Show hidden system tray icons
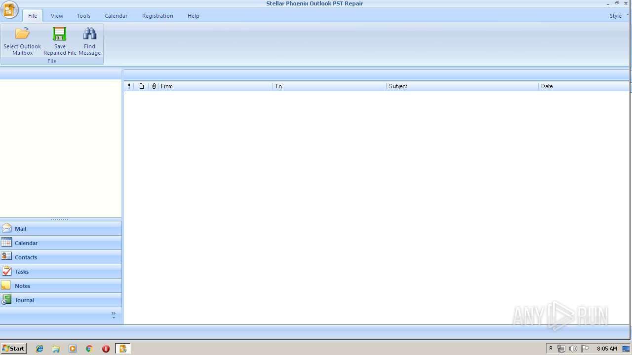The width and height of the screenshot is (632, 355). click(x=551, y=349)
